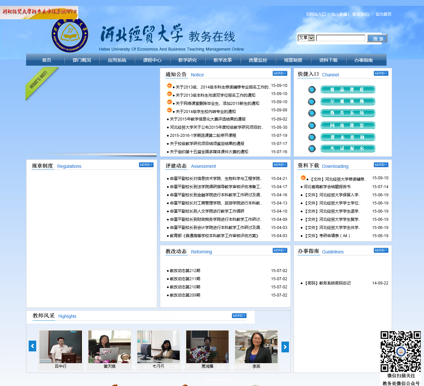Open 【文件】考研申请表（A4）download
This screenshot has width=424, height=386.
[x=327, y=236]
